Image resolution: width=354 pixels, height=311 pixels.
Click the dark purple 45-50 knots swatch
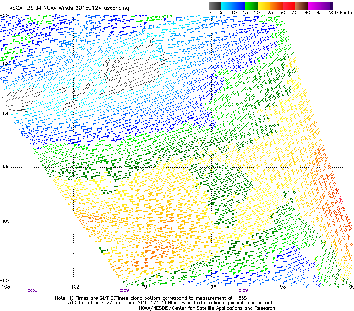326,6
